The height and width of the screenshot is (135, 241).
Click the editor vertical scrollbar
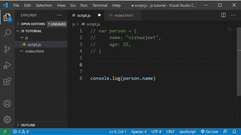pyautogui.click(x=239, y=61)
